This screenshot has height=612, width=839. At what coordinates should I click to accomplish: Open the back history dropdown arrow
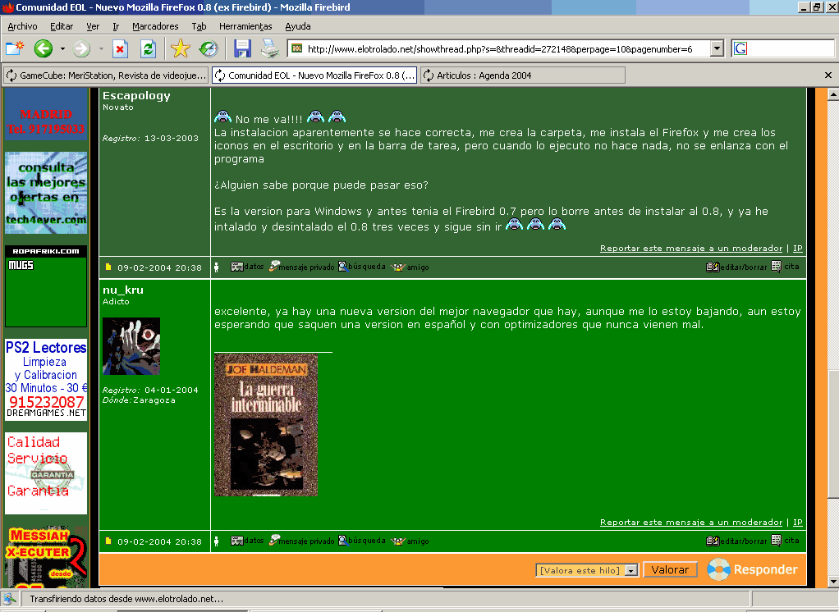click(62, 48)
